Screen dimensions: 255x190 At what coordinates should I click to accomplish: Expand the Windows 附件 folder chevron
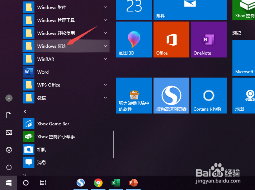coord(105,7)
